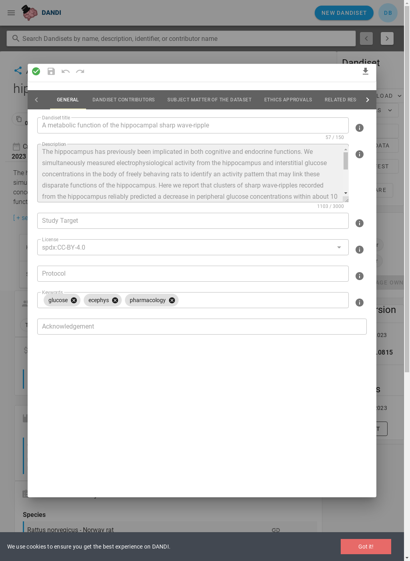The image size is (410, 561).
Task: Click the green validation checkmark icon
Action: pyautogui.click(x=36, y=71)
